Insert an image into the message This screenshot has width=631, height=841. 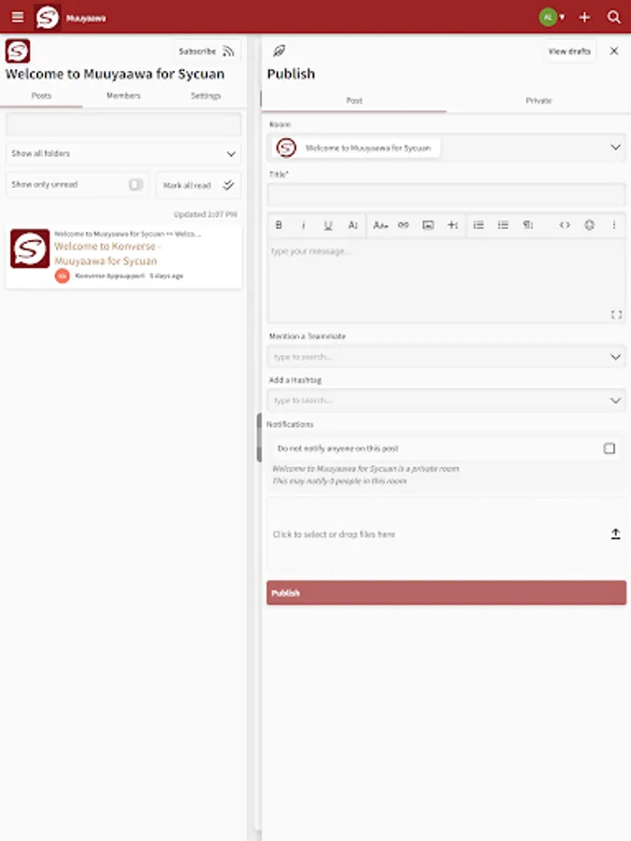click(x=428, y=224)
